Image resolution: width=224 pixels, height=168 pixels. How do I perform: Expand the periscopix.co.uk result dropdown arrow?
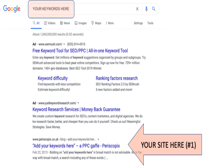point(98,139)
